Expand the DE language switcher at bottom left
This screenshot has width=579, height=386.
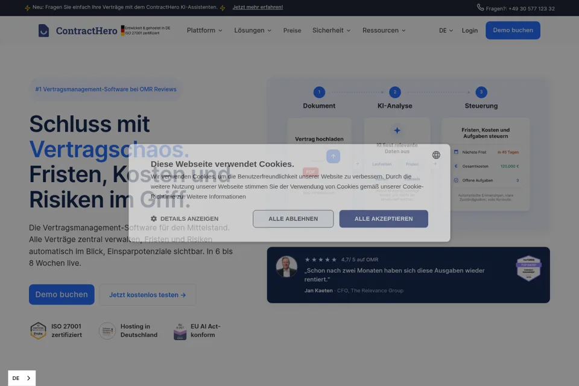tap(22, 378)
